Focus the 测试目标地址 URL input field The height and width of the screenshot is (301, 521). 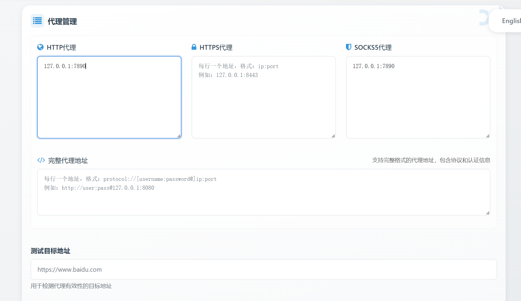263,269
